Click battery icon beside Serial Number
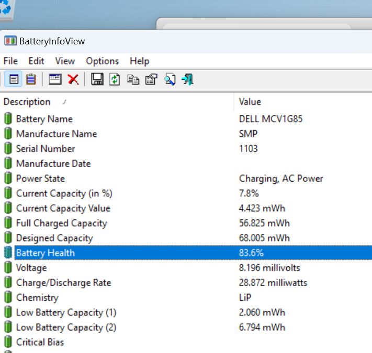 click(8, 148)
